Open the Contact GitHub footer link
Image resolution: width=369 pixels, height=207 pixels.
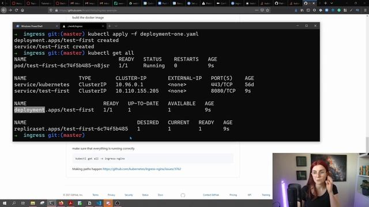(x=211, y=195)
